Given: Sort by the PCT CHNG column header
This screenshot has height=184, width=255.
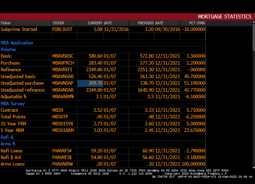Looking at the screenshot, I should (197, 23).
